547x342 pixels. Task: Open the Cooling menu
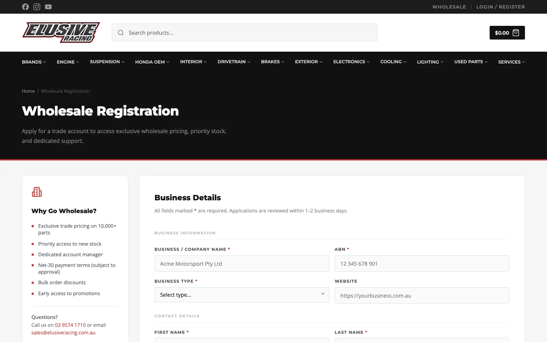[393, 62]
